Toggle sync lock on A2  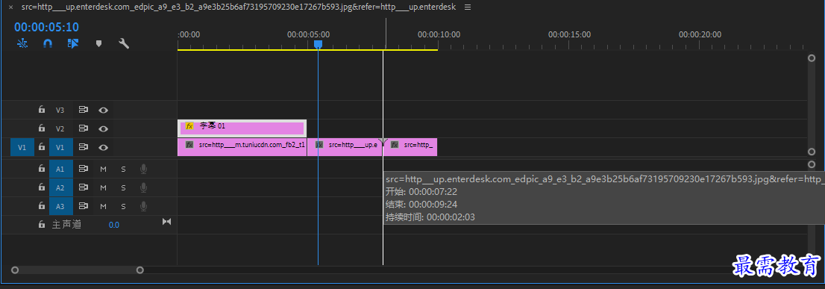[x=83, y=187]
